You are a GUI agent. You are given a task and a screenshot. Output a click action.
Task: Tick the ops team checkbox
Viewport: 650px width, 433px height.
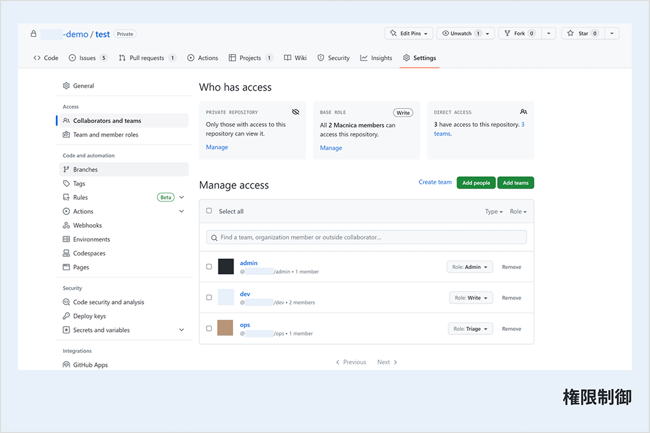coord(209,329)
